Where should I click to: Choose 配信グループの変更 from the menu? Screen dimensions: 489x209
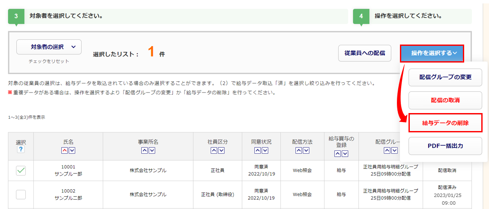445,77
